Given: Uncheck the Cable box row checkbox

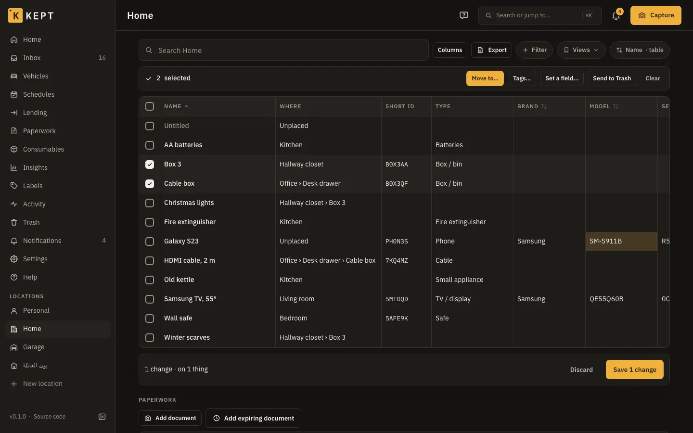Looking at the screenshot, I should click(x=150, y=184).
